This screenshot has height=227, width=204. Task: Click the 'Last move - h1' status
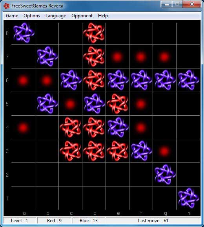coord(153,221)
